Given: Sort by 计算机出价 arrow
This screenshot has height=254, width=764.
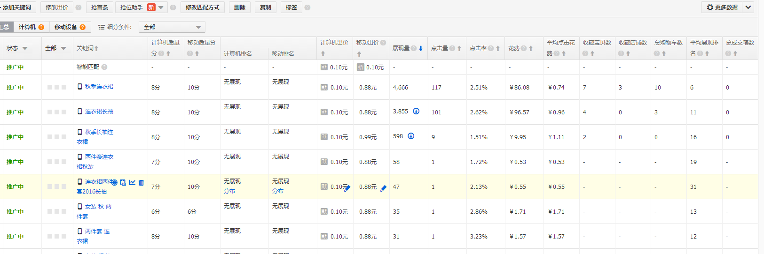Looking at the screenshot, I should point(323,54).
